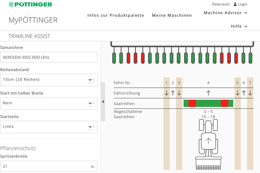260x173 pixels.
Task: Click the user icon beside Login
Action: (x=235, y=4)
